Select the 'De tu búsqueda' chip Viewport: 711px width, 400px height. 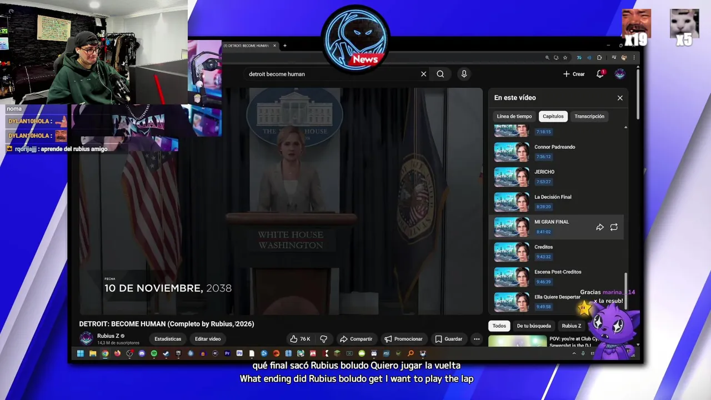(534, 326)
